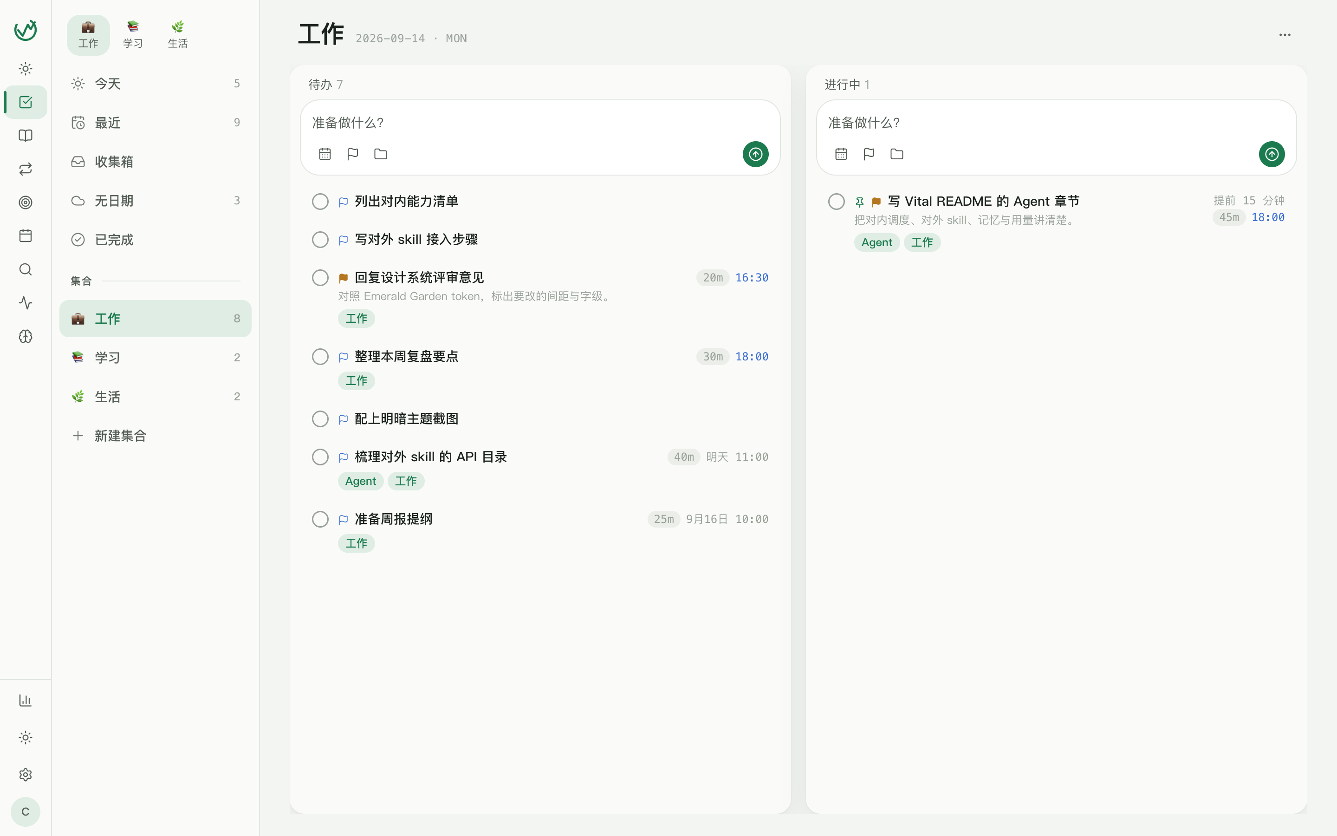Switch to the 生活 tab at top

(177, 35)
